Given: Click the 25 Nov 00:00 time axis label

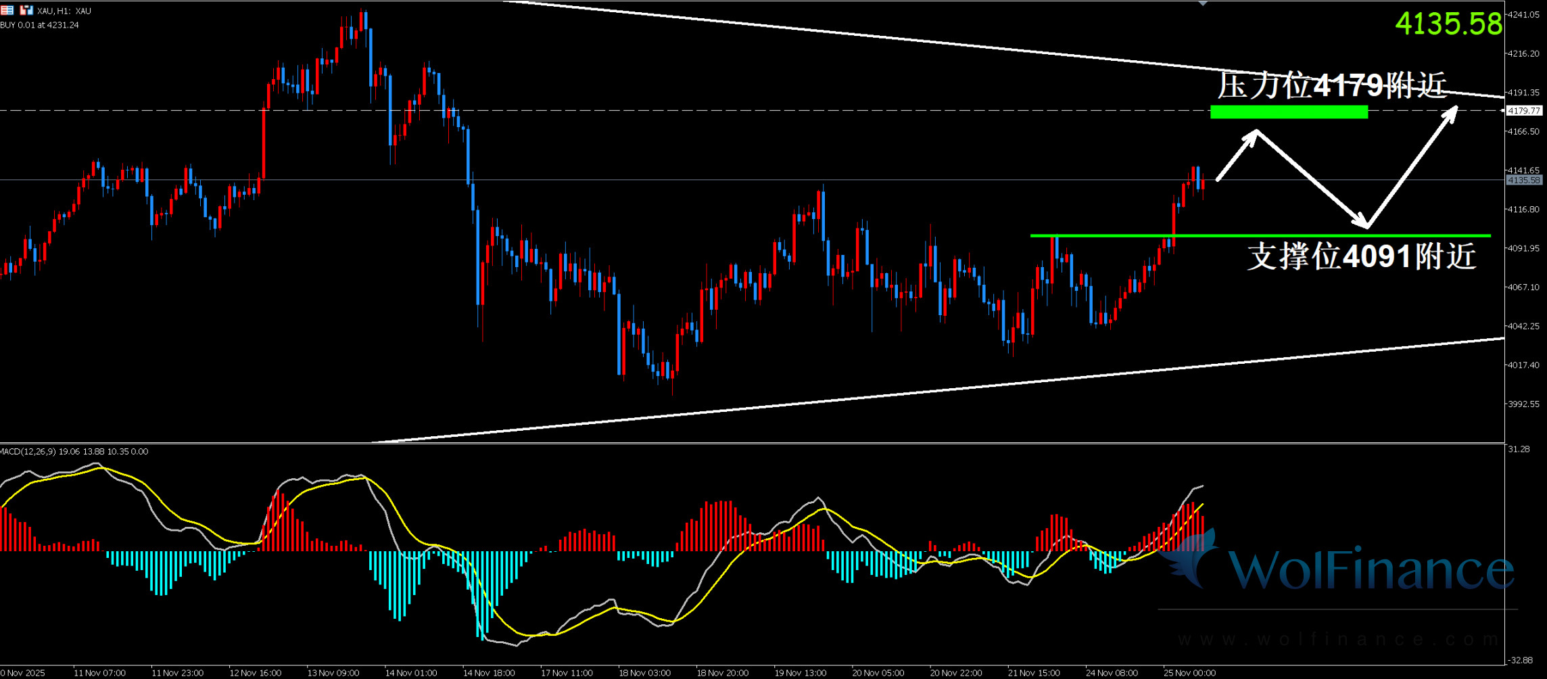Looking at the screenshot, I should point(1189,673).
